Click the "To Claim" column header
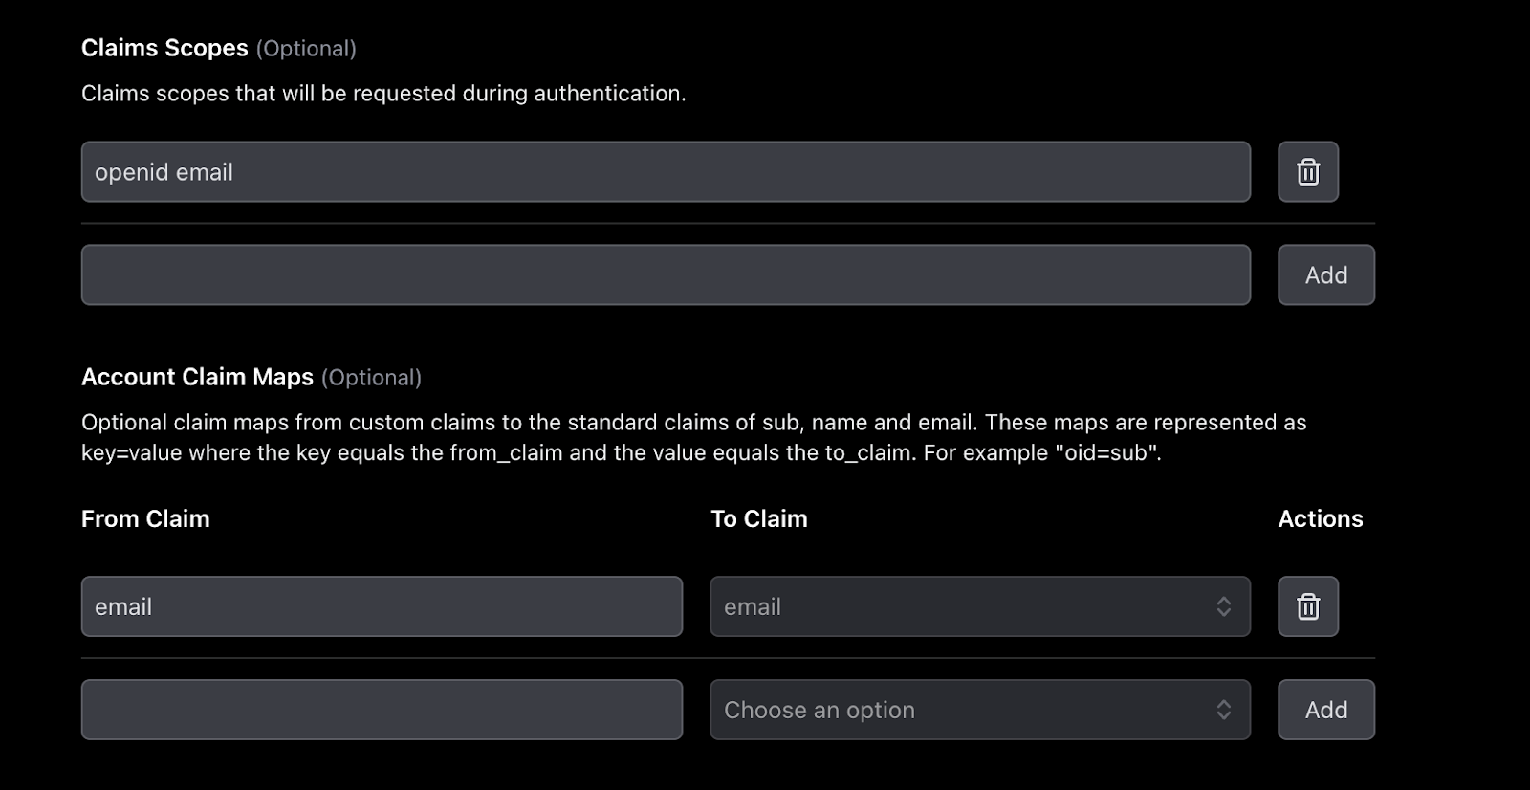The height and width of the screenshot is (790, 1530). (759, 518)
